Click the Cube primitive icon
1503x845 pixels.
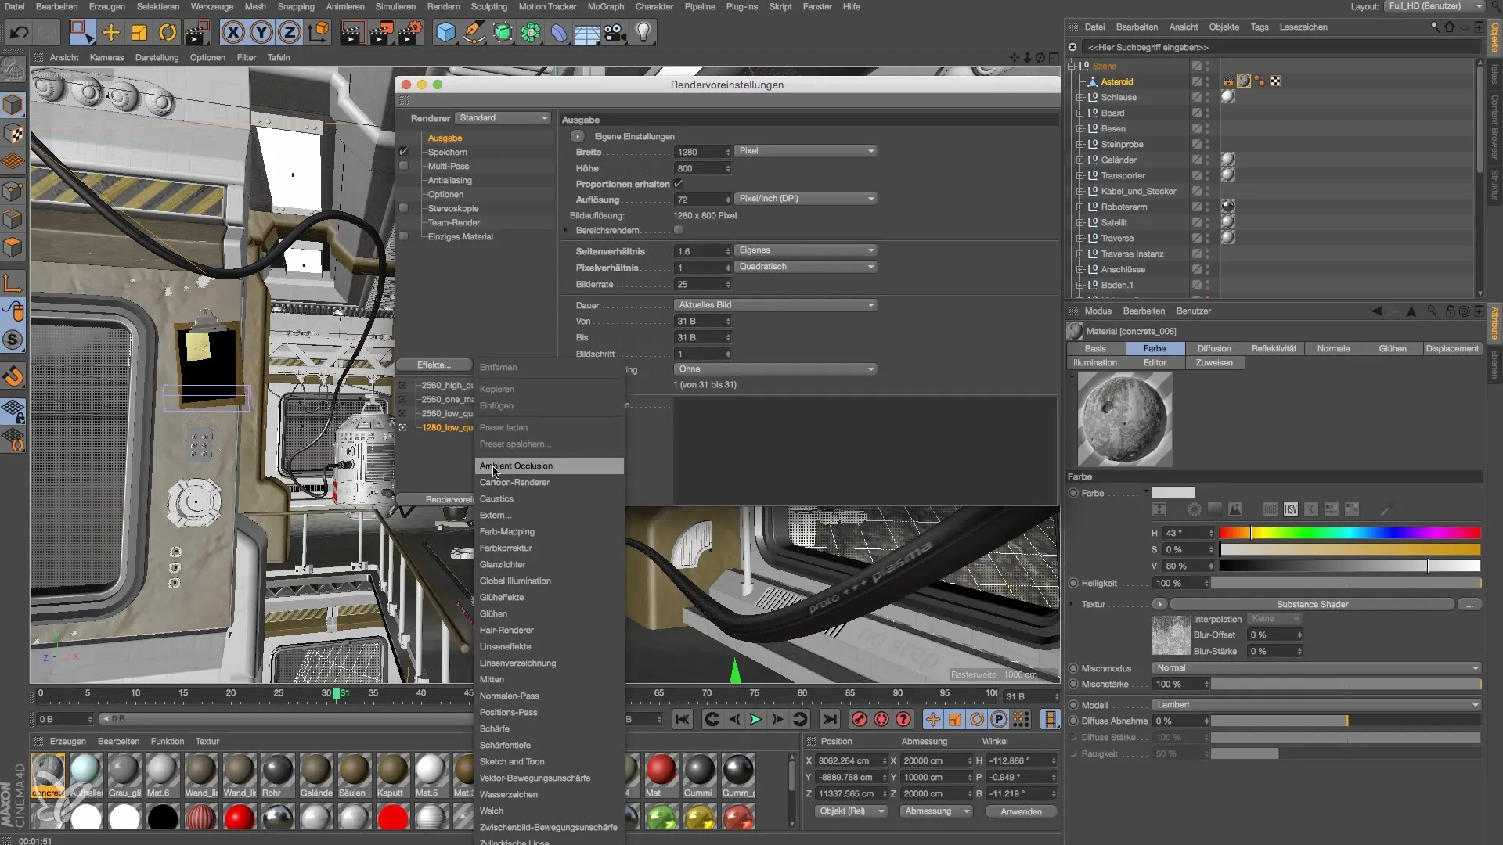coord(445,33)
